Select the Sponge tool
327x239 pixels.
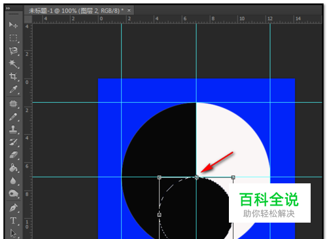[13, 194]
